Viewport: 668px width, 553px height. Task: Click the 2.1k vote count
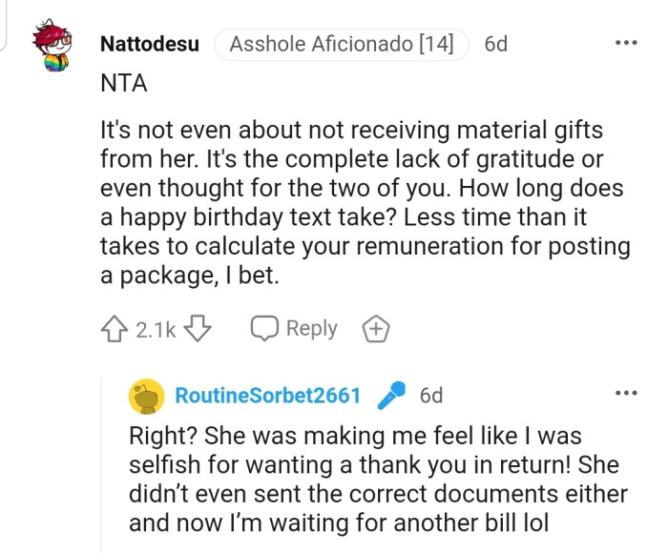point(155,330)
